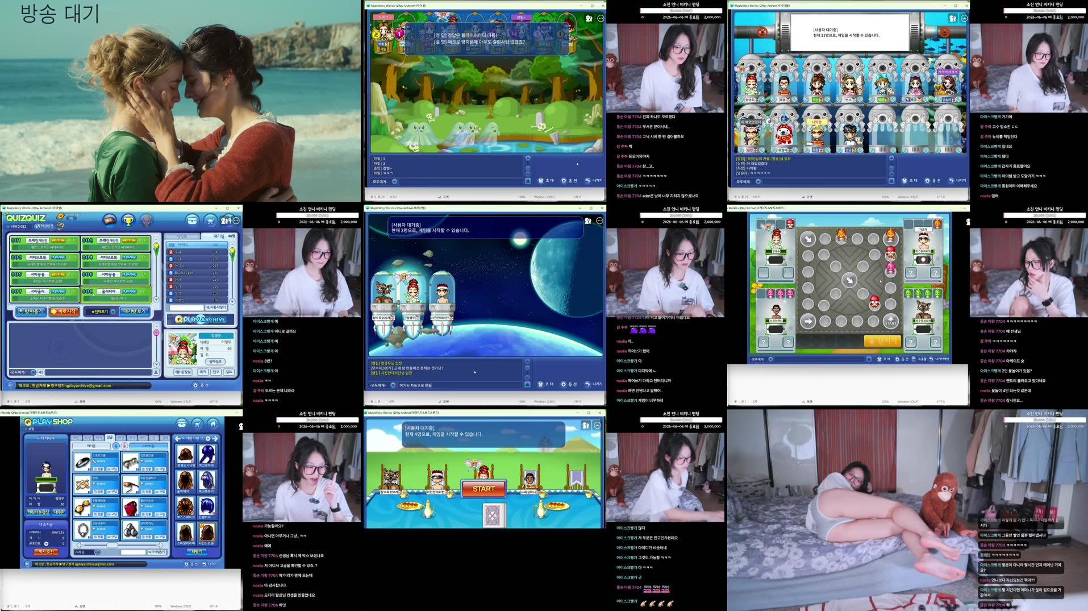Select the Bluesky123 row in user list

[x=197, y=273]
